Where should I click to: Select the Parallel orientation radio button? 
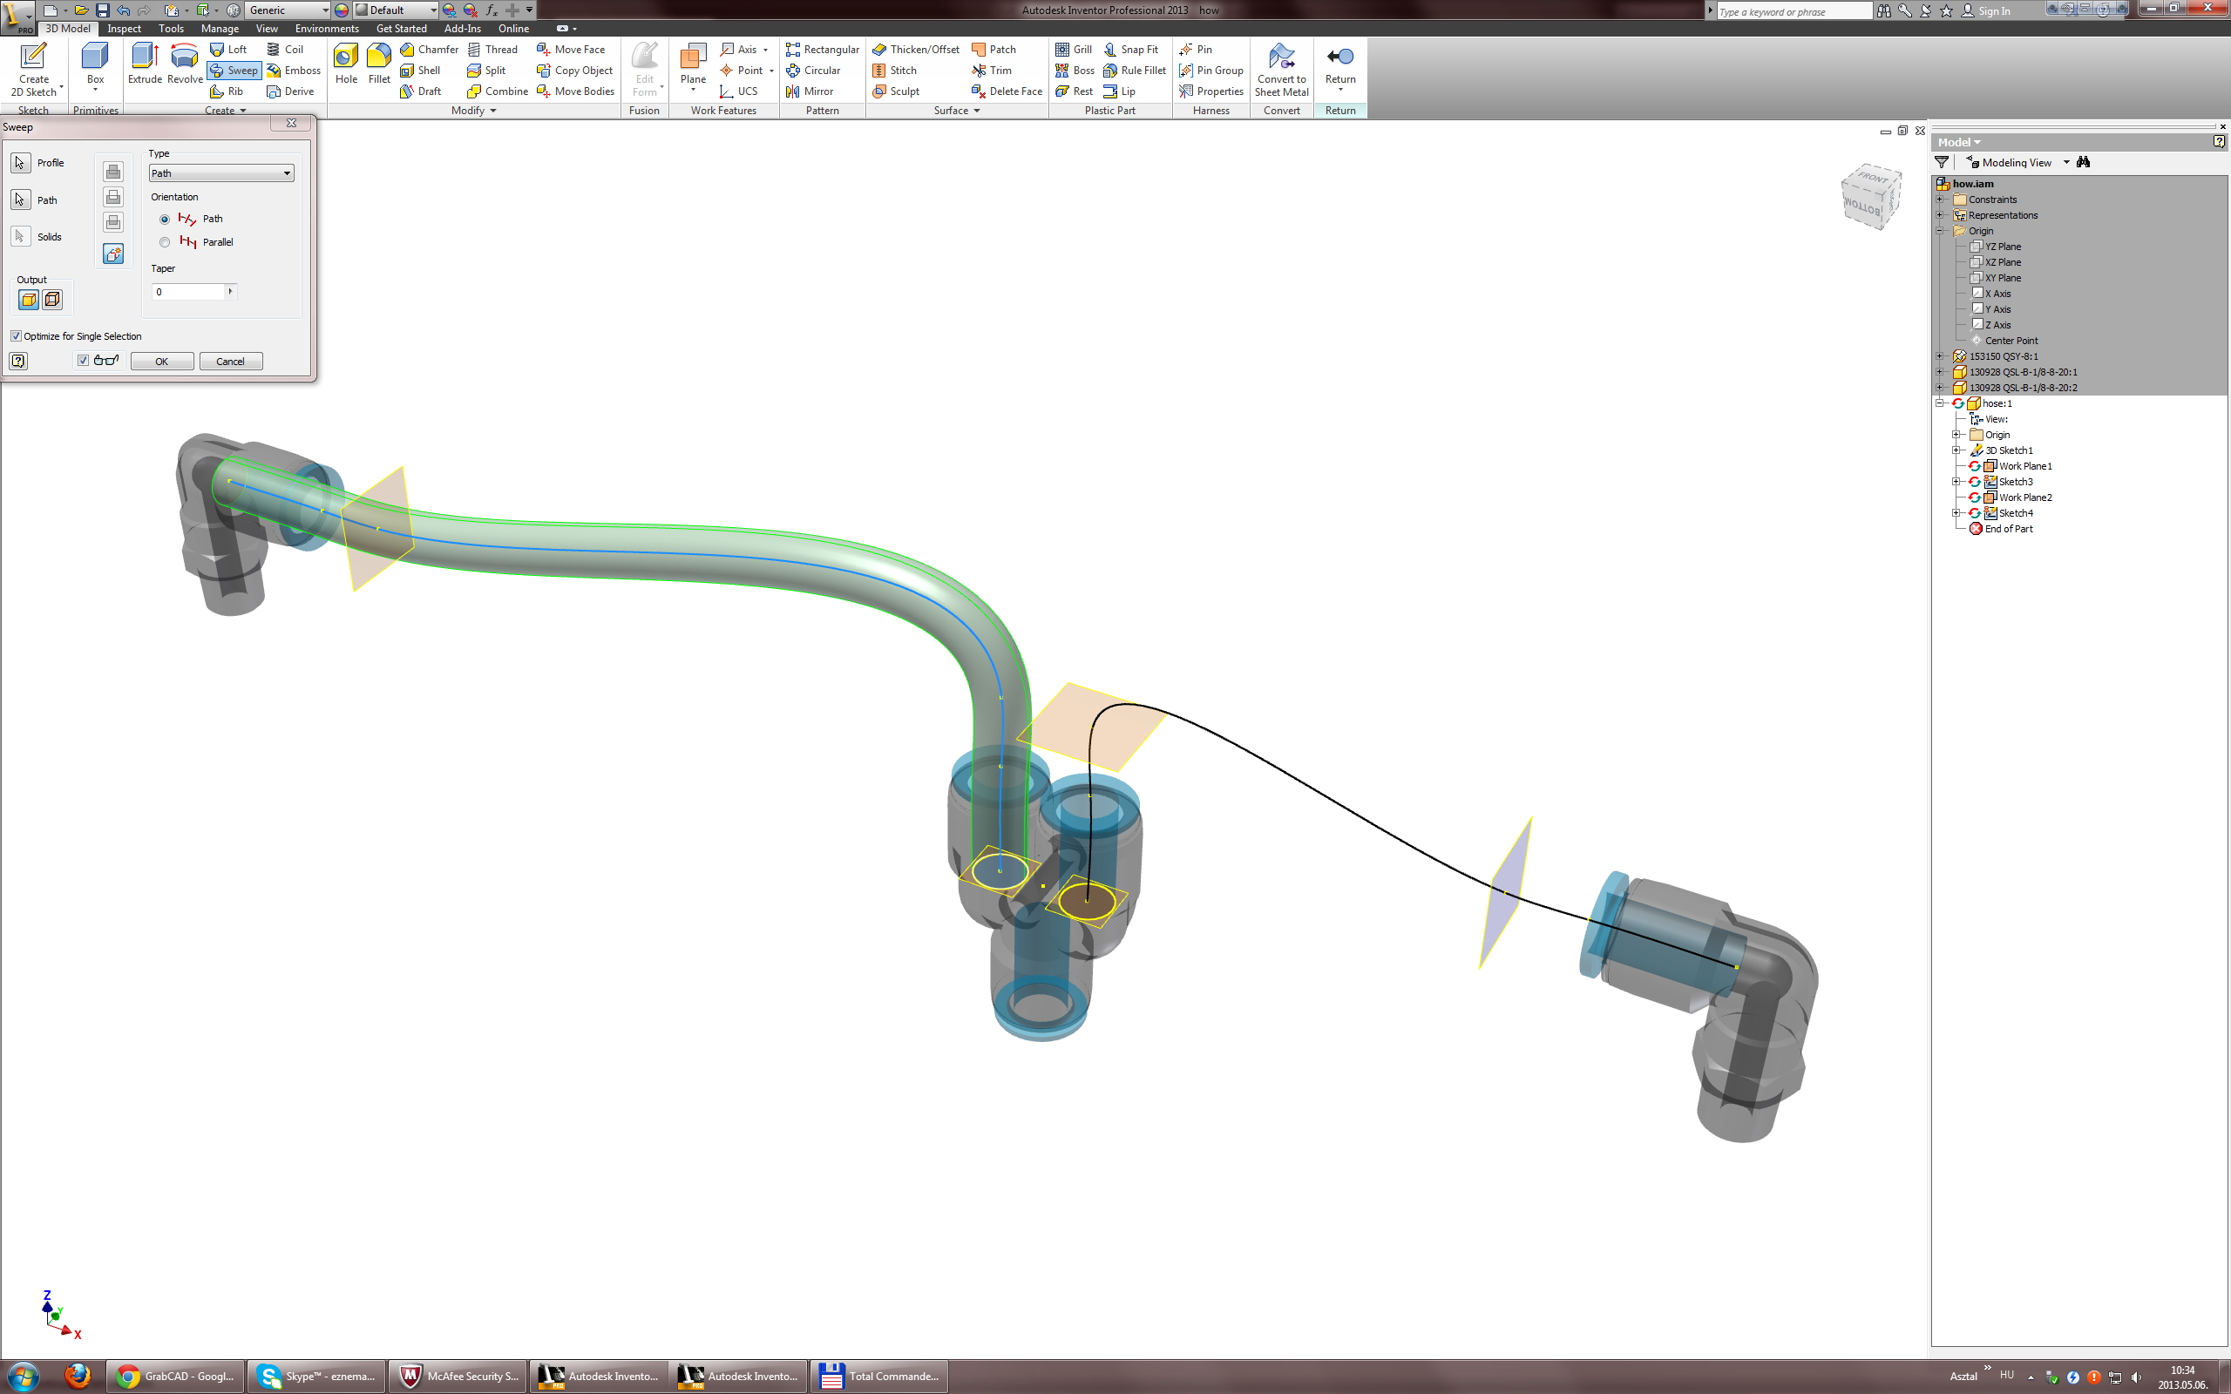[x=165, y=242]
